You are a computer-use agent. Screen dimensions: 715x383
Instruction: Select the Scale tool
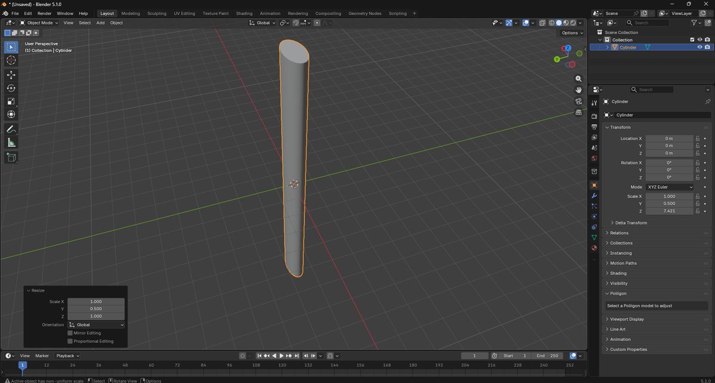tap(11, 101)
